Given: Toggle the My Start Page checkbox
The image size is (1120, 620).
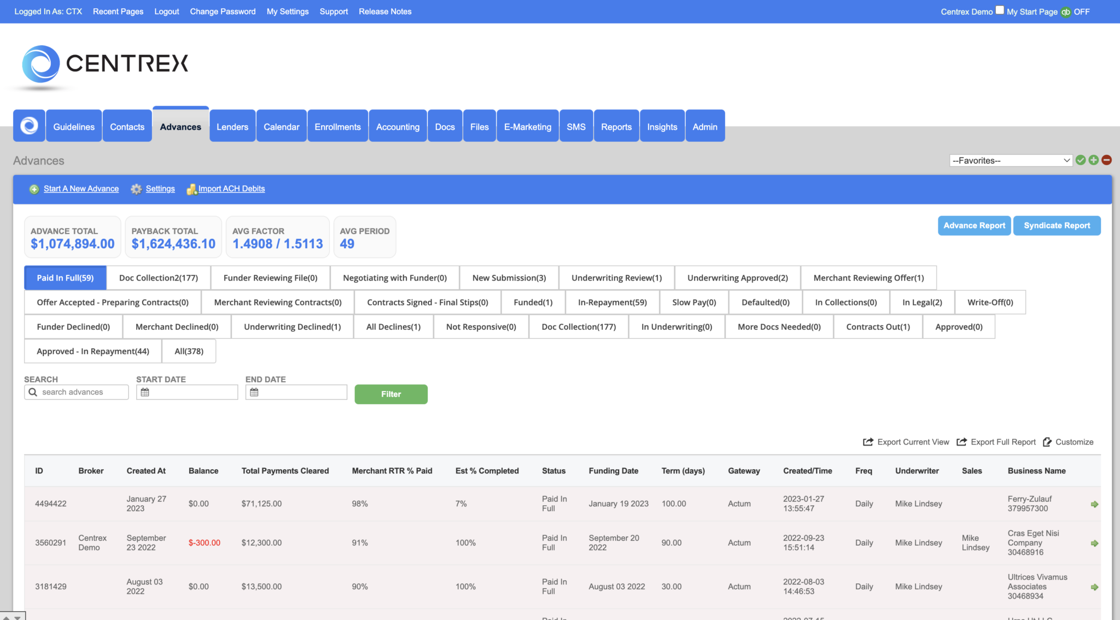Looking at the screenshot, I should pos(1000,10).
